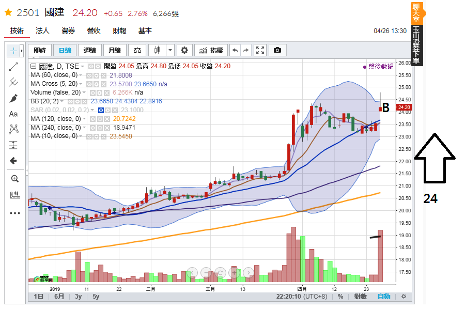465x310 pixels.
Task: Enter fullscreen chart mode
Action: (x=260, y=51)
